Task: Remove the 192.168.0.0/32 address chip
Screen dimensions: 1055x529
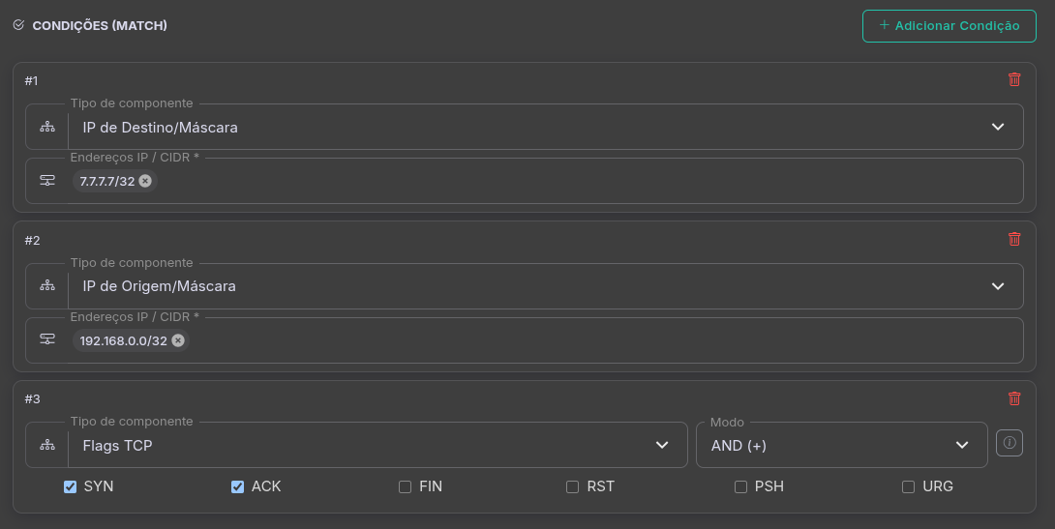Action: point(178,340)
